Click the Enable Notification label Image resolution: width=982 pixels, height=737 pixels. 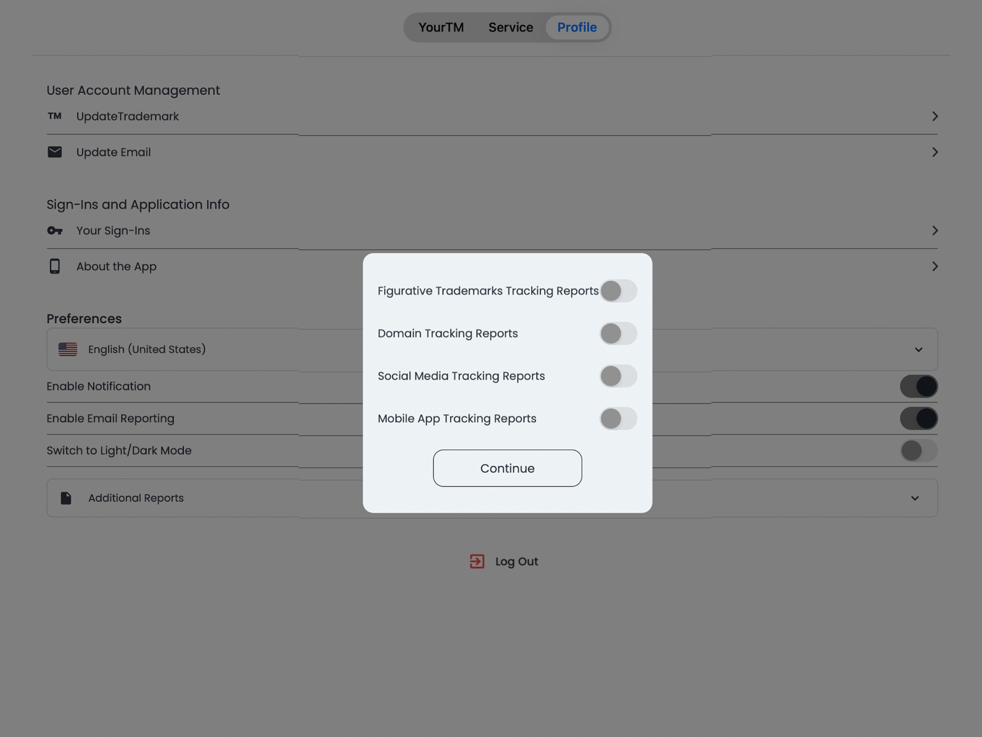98,386
